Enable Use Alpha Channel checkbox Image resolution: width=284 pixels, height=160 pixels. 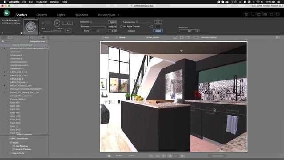coord(121,27)
